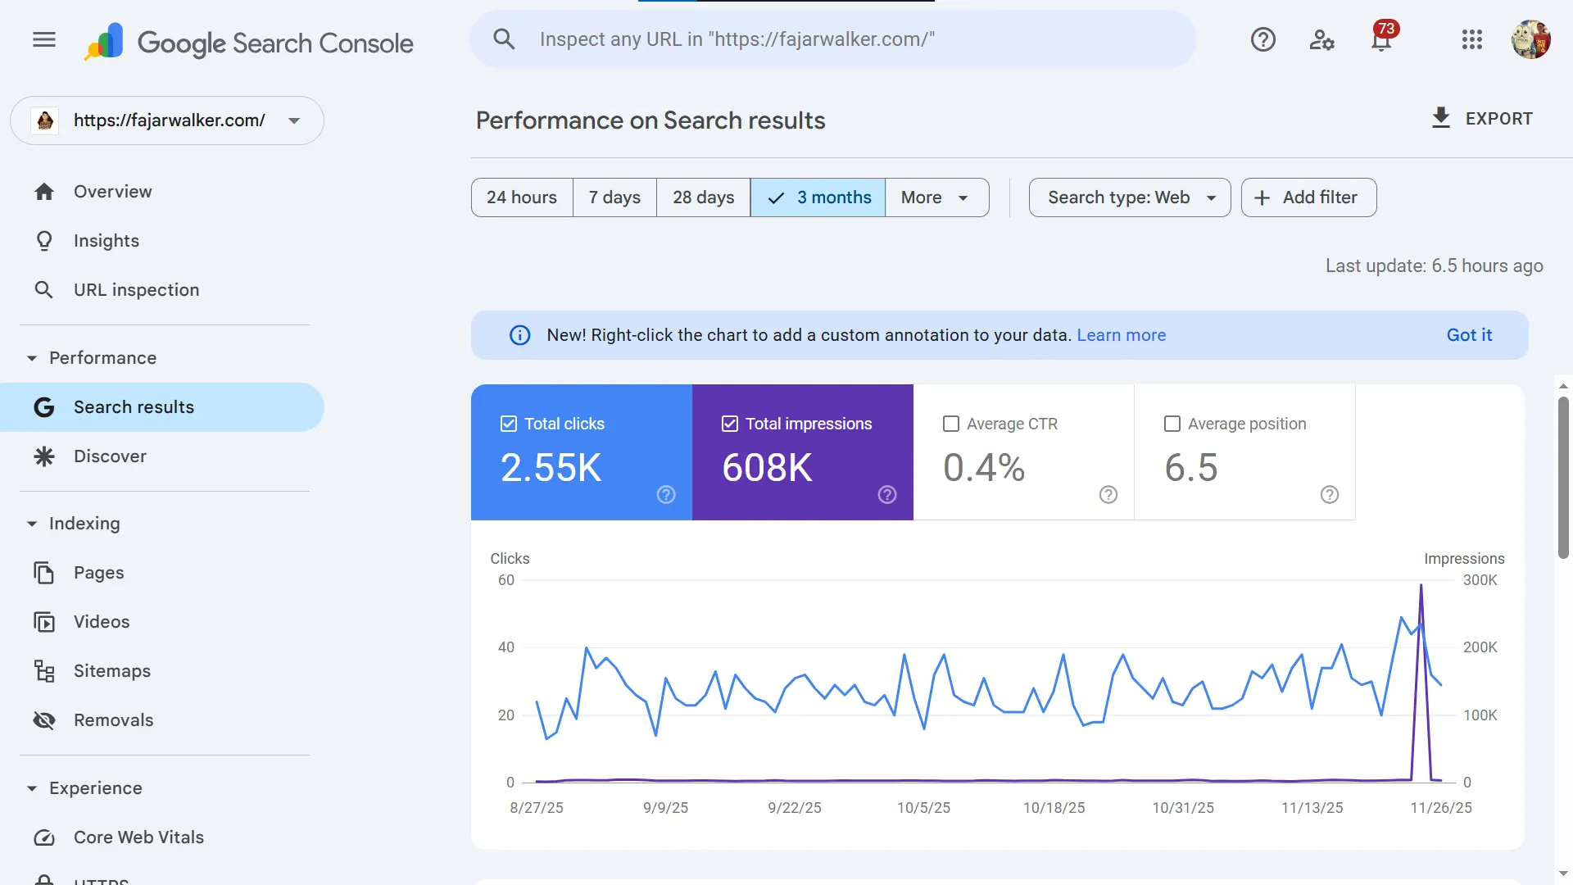The image size is (1573, 885).
Task: Switch to the 7 days range
Action: pyautogui.click(x=614, y=197)
